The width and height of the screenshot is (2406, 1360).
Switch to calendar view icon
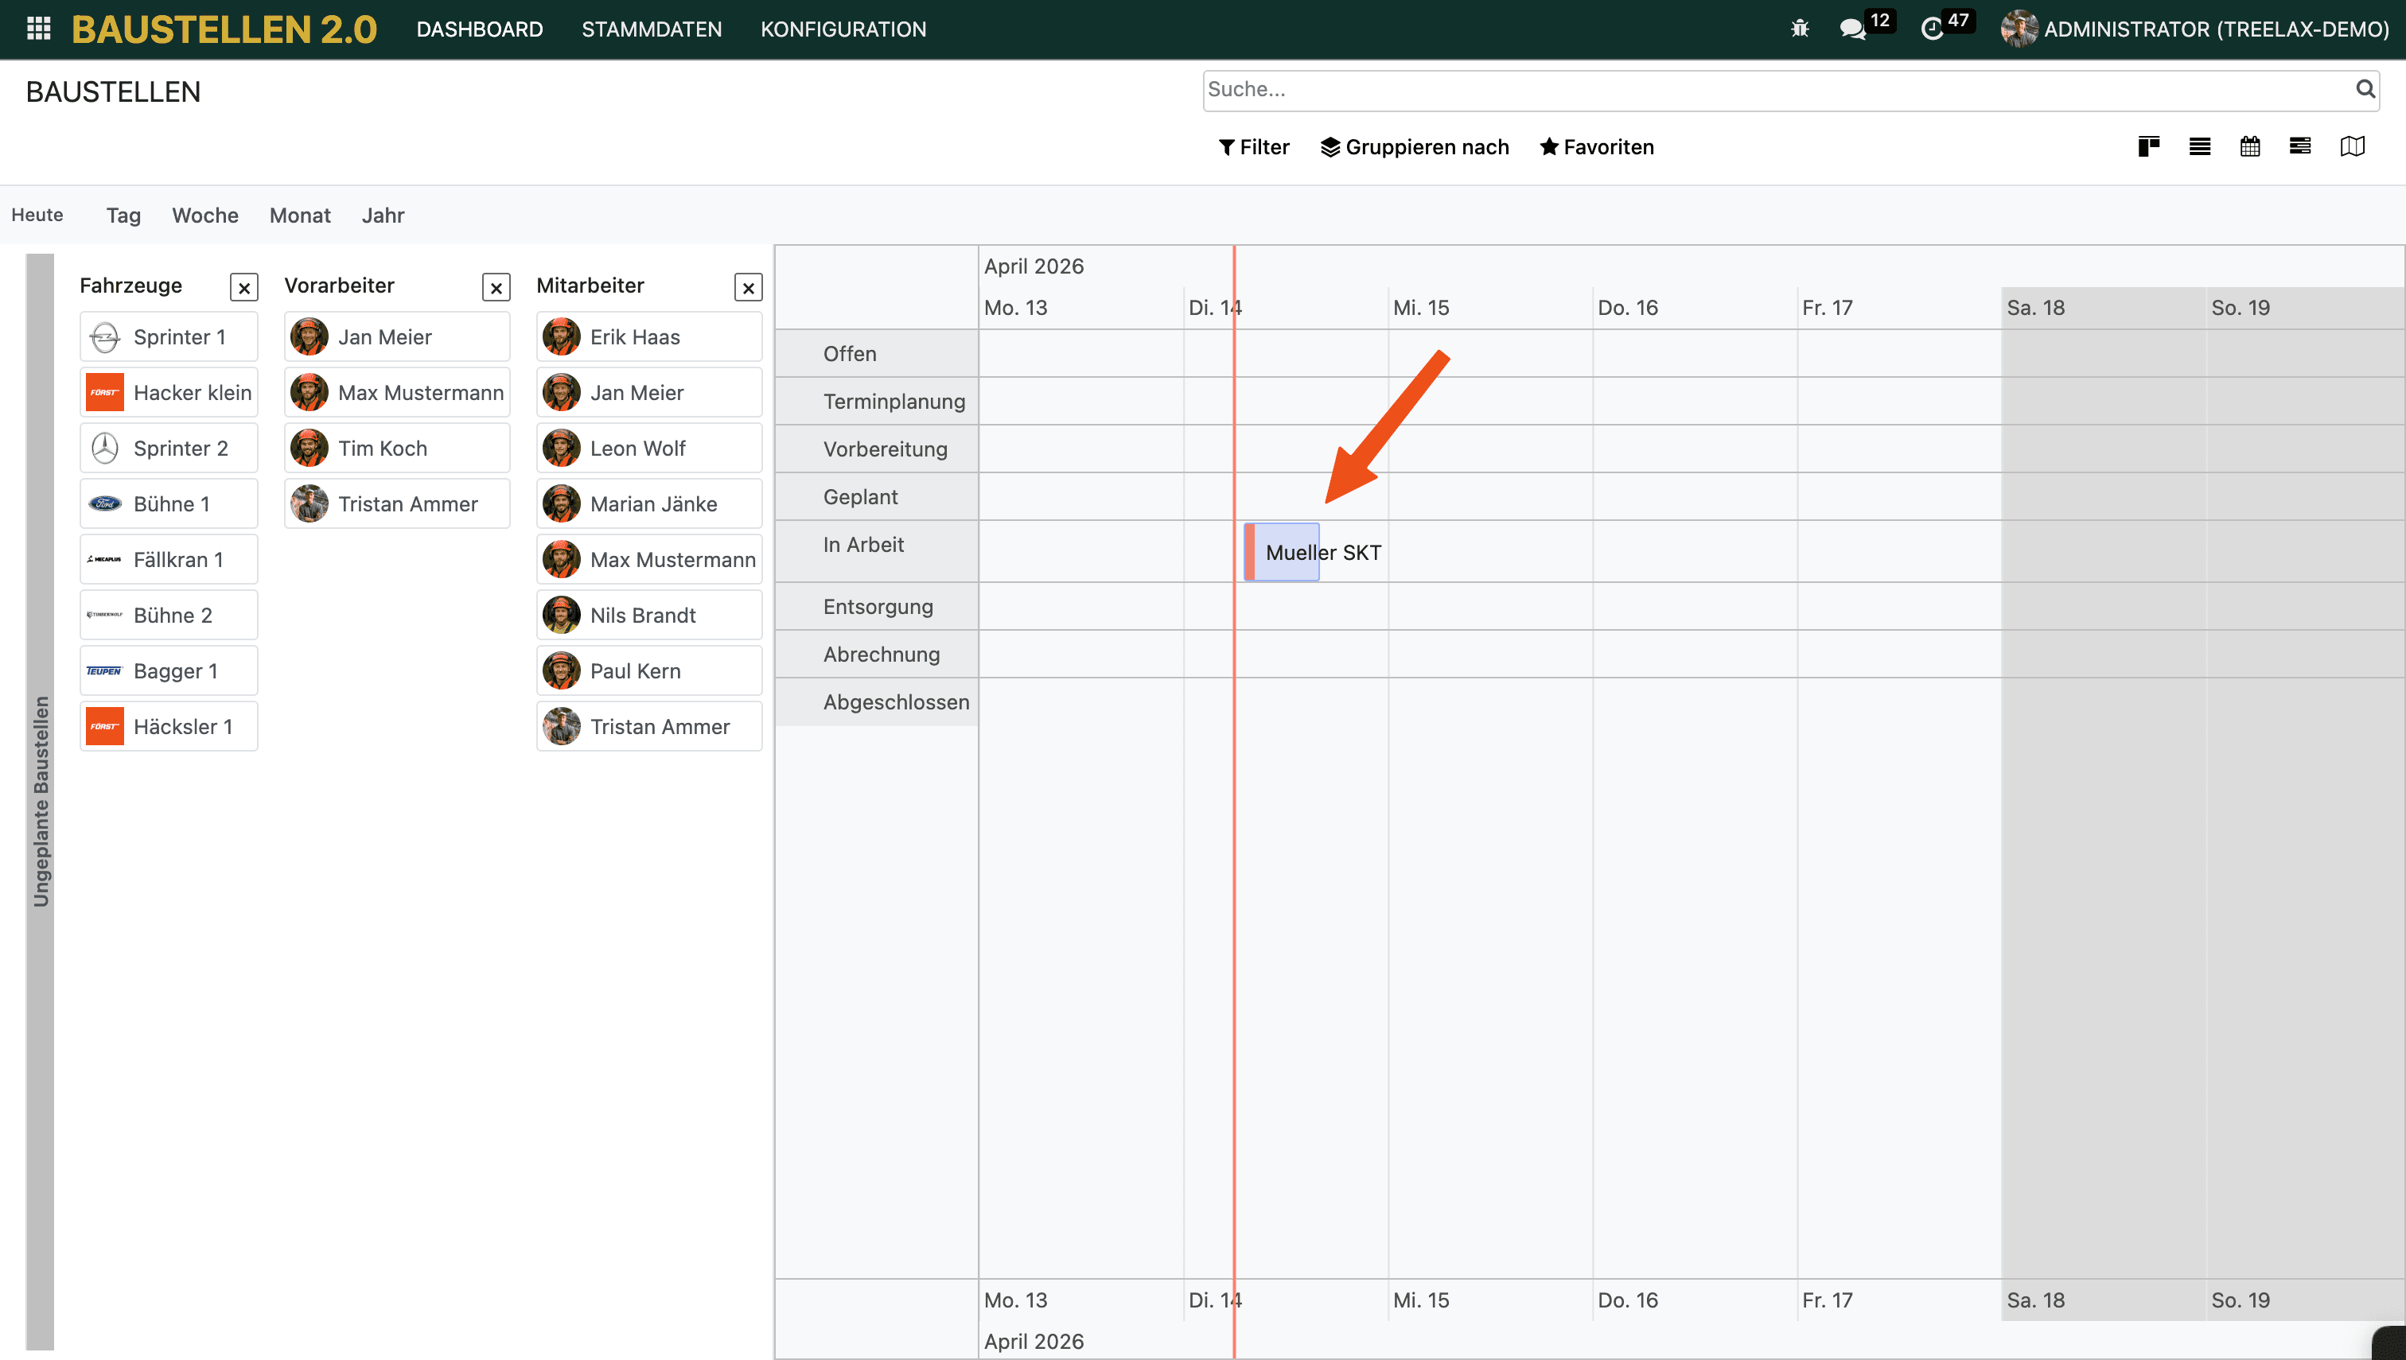coord(2250,146)
